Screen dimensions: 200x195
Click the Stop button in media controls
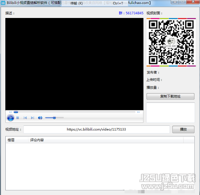18,118
